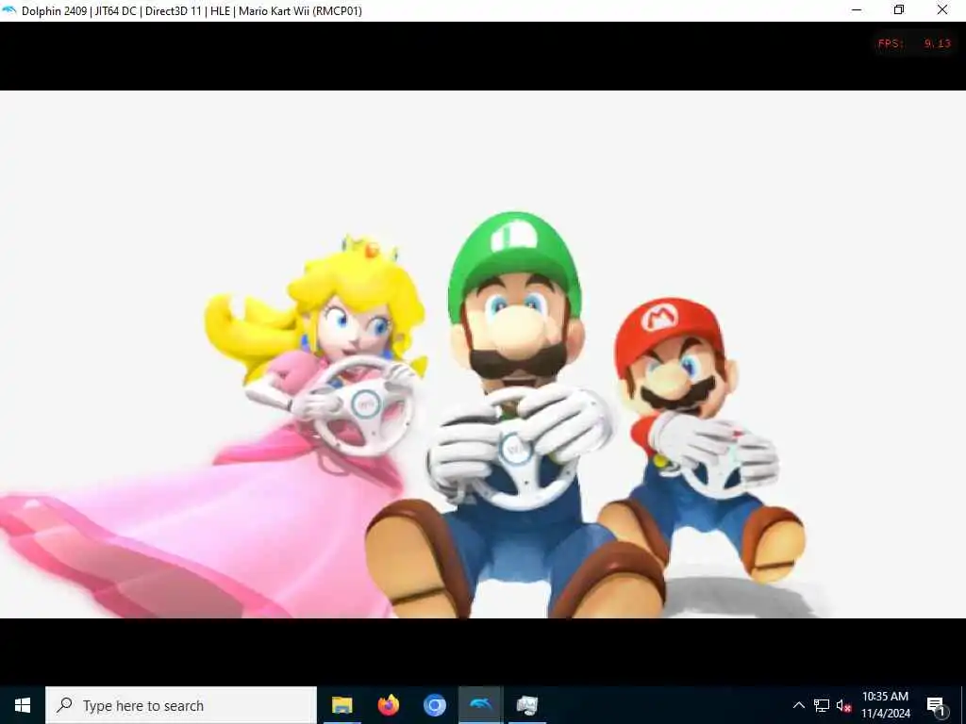The image size is (966, 724).
Task: Click the Dolphin 2409 window title text
Action: tap(192, 11)
